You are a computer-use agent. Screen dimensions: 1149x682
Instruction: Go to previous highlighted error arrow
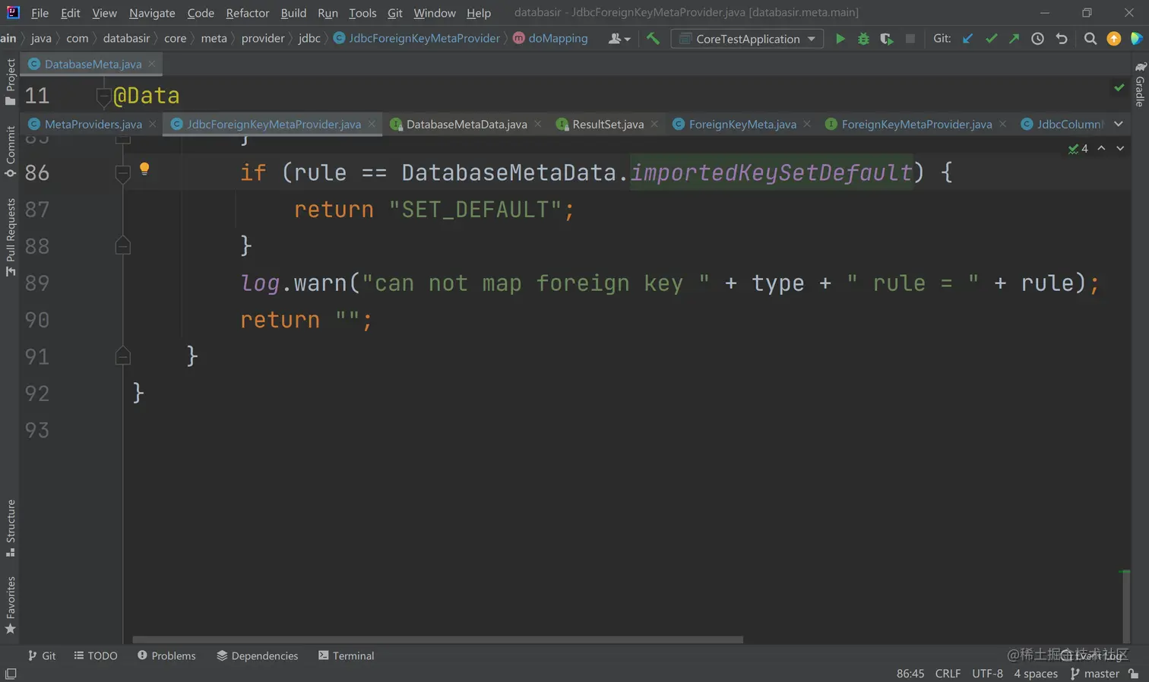[1101, 148]
